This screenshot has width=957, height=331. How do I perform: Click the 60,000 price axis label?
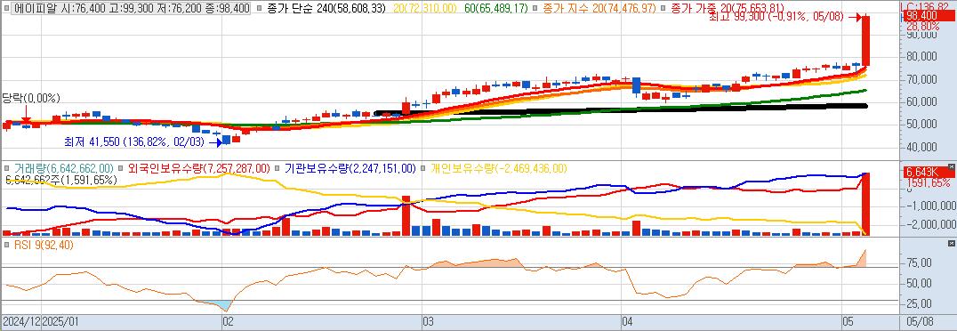(x=921, y=102)
